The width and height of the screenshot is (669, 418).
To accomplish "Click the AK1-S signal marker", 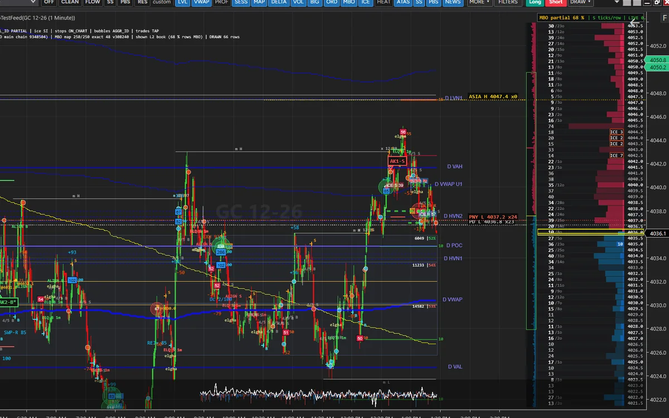I will (x=397, y=161).
